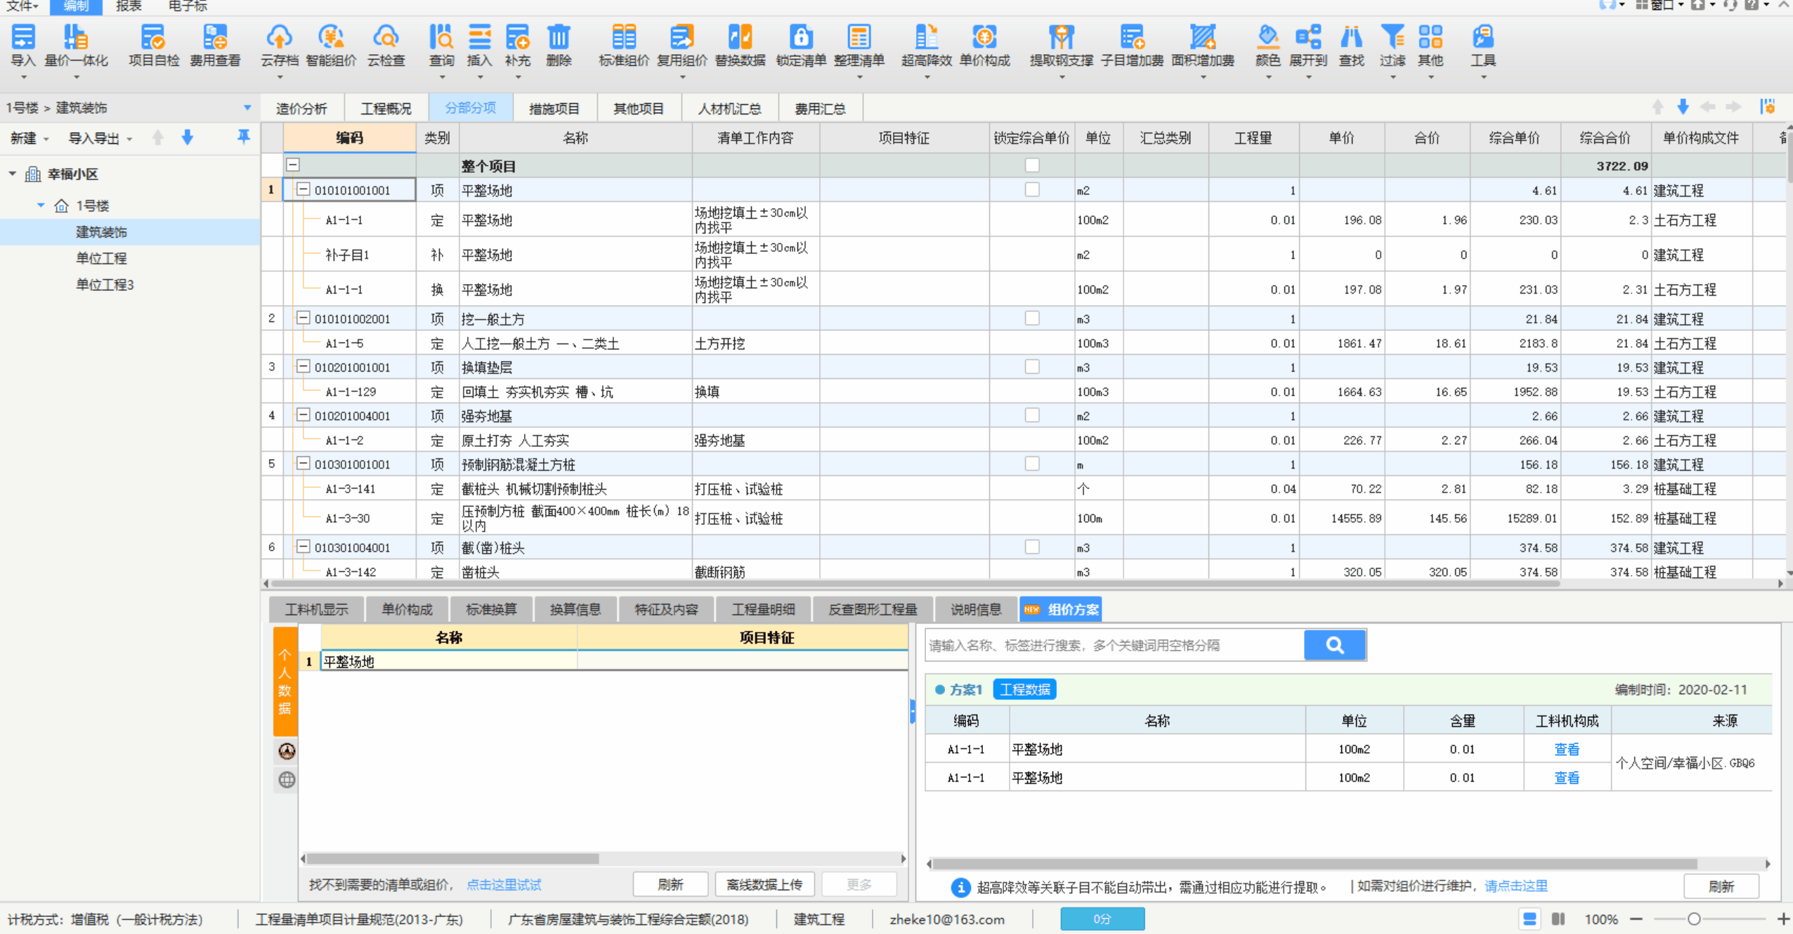This screenshot has width=1793, height=934.
Task: Check lock price box for 换填垫层
Action: pyautogui.click(x=1031, y=367)
